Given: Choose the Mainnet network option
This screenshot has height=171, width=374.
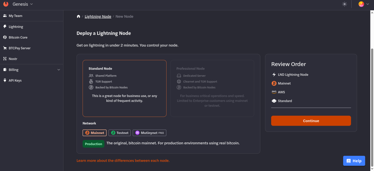Looking at the screenshot, I should [x=95, y=133].
